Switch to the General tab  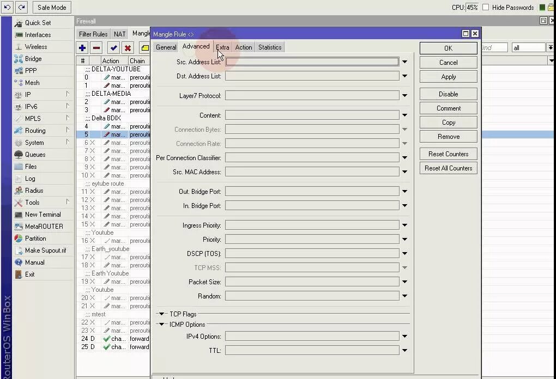coord(166,47)
